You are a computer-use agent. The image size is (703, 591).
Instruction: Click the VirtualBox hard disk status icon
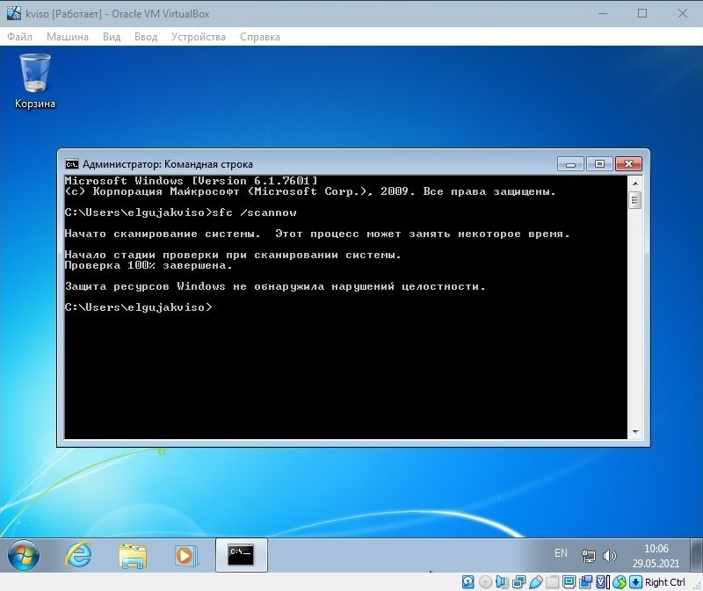pos(468,582)
